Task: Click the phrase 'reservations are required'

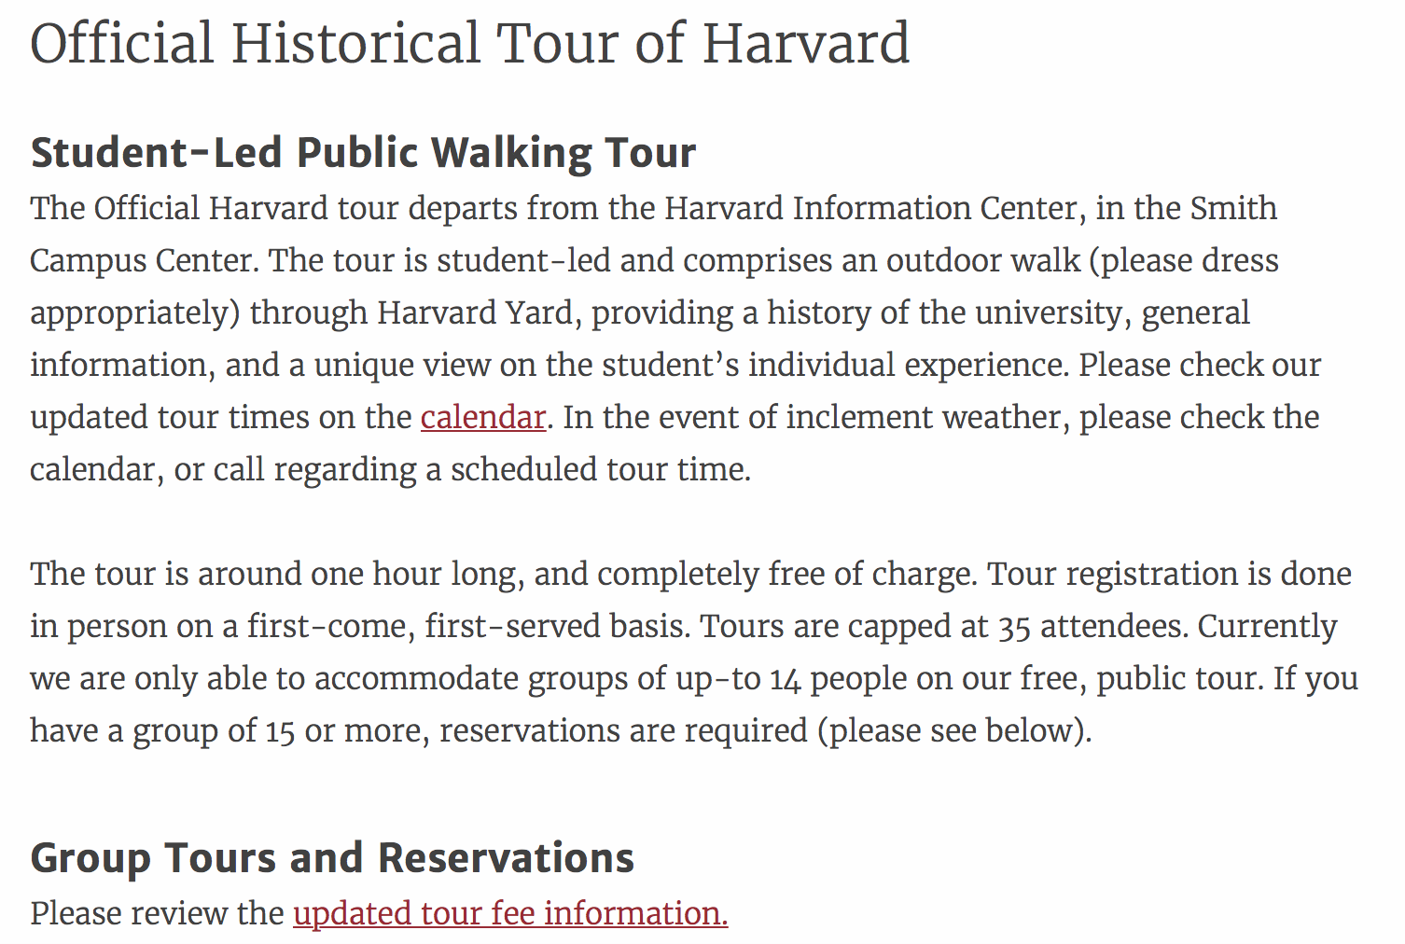Action: 623,730
